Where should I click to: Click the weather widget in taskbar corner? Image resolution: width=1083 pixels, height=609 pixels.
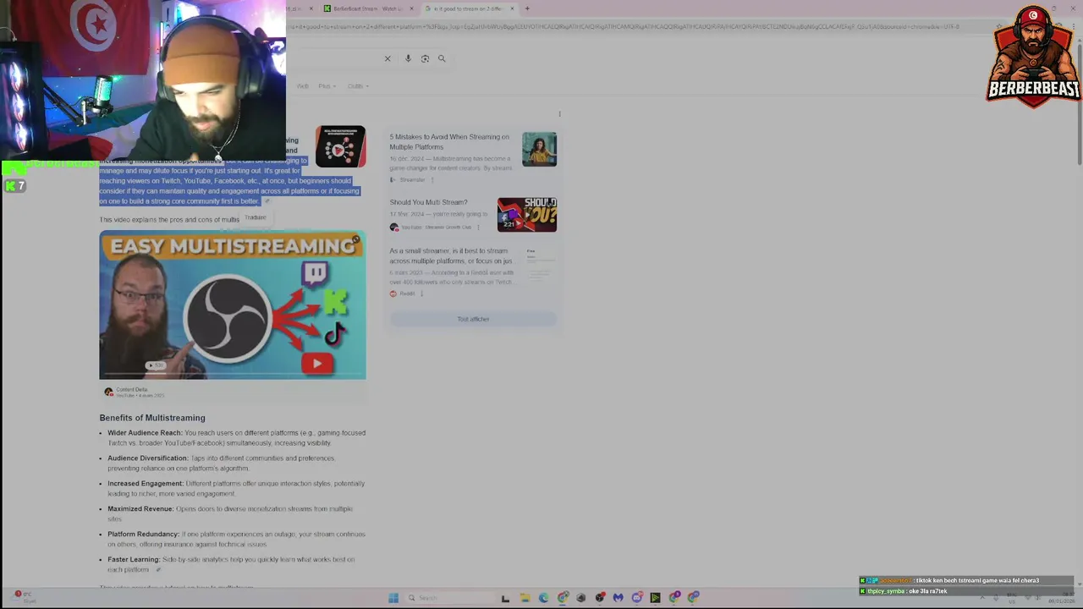tap(24, 597)
